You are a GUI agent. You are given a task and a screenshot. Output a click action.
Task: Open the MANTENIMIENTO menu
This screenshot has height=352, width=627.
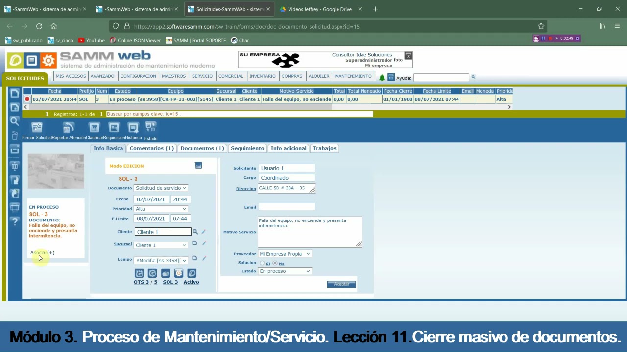(353, 76)
